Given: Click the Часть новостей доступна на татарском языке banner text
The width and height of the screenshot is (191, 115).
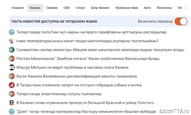Looking at the screenshot, I should 54,21.
